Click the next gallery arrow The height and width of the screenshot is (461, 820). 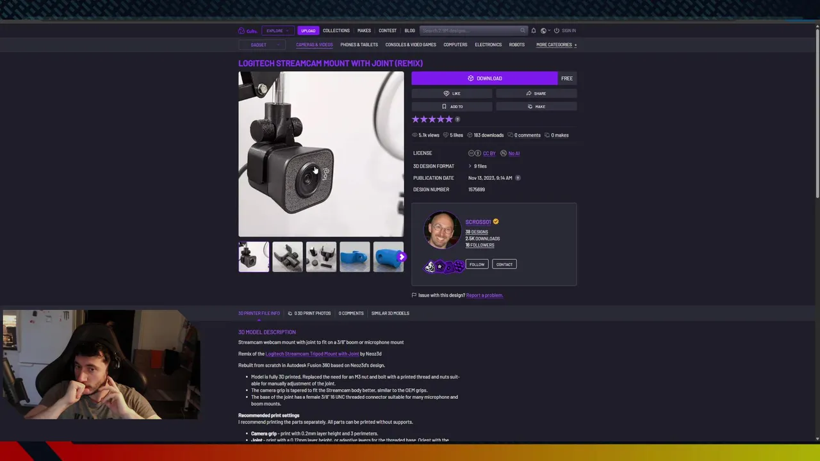click(402, 257)
